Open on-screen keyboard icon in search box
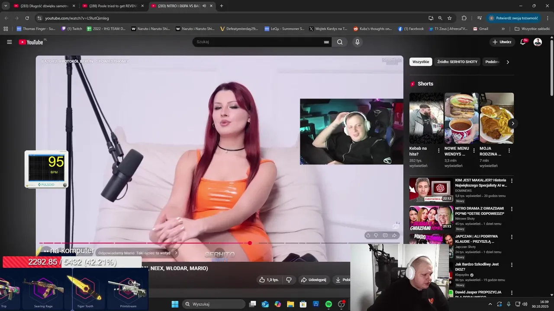The width and height of the screenshot is (554, 311). coord(326,42)
